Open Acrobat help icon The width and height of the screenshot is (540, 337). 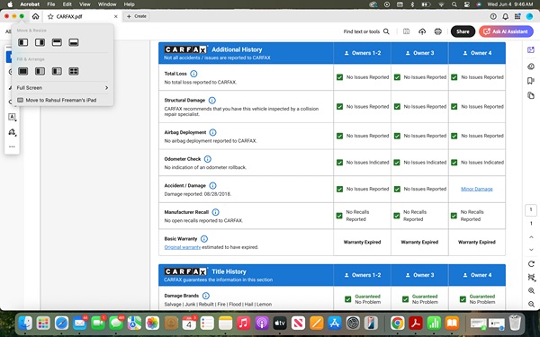pyautogui.click(x=493, y=16)
